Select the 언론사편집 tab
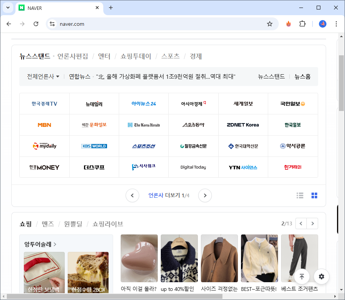This screenshot has width=345, height=300. pos(73,56)
